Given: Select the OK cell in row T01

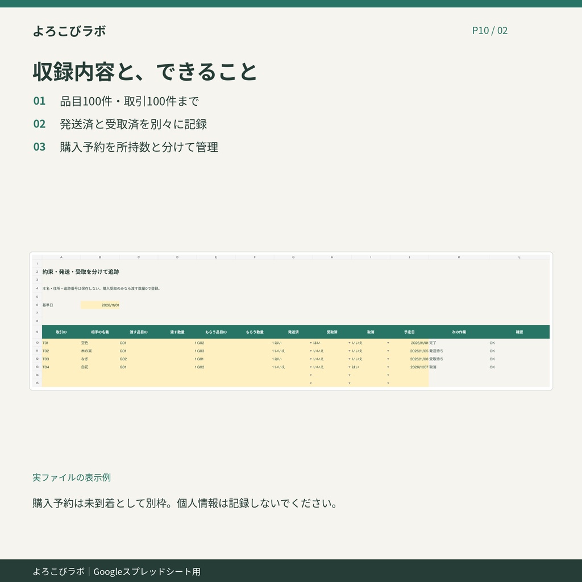Looking at the screenshot, I should [519, 343].
